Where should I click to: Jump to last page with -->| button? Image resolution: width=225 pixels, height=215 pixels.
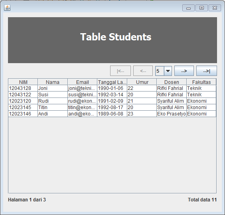coord(207,71)
